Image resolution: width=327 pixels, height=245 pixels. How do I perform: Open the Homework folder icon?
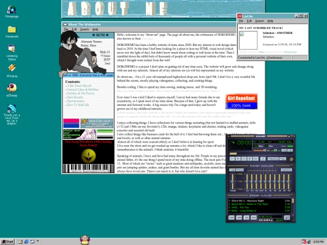[12, 31]
